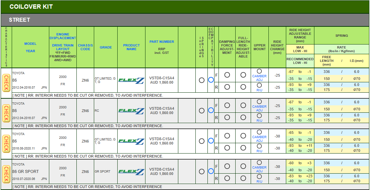Click FLEX Z logo in 2012.04 GT LIMITED row
The height and width of the screenshot is (190, 370).
coord(131,81)
